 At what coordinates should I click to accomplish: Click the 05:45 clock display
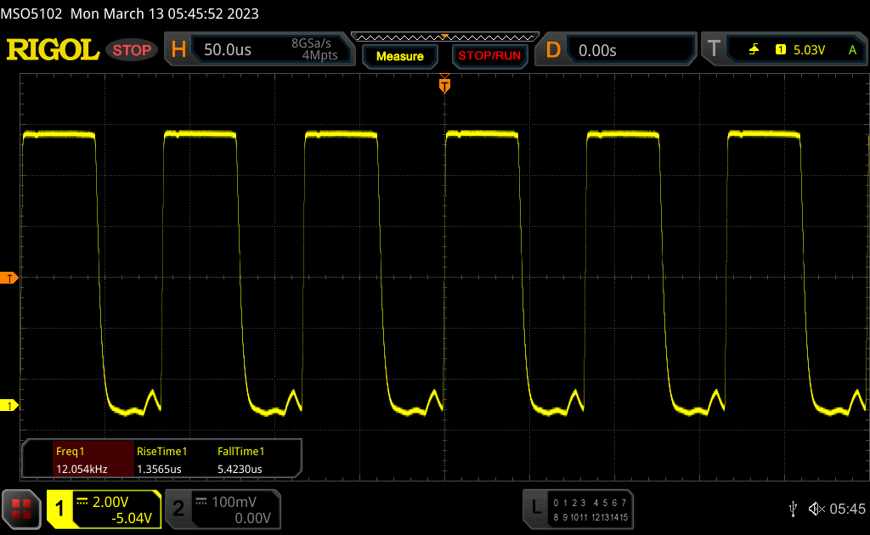(847, 509)
